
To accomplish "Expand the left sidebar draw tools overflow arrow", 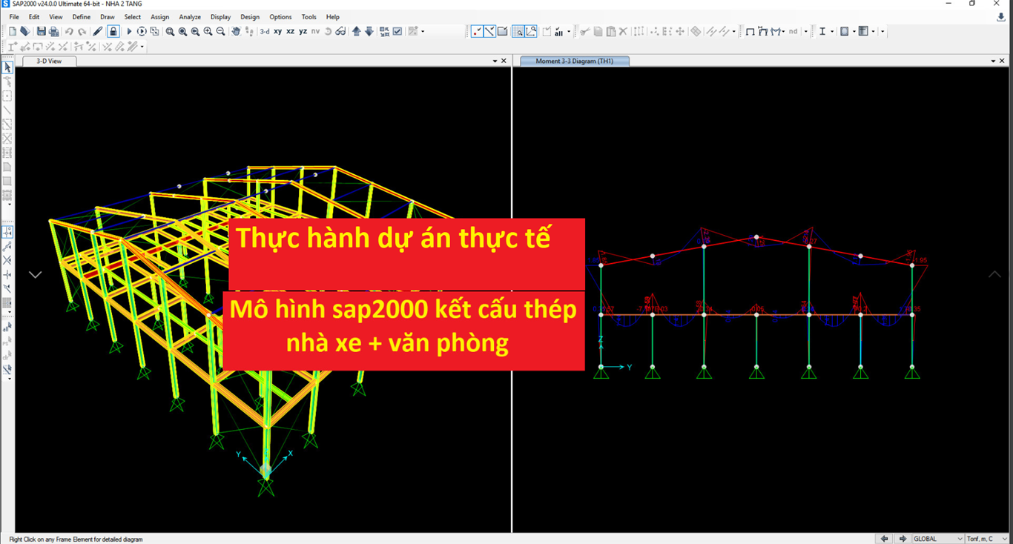I will (9, 204).
